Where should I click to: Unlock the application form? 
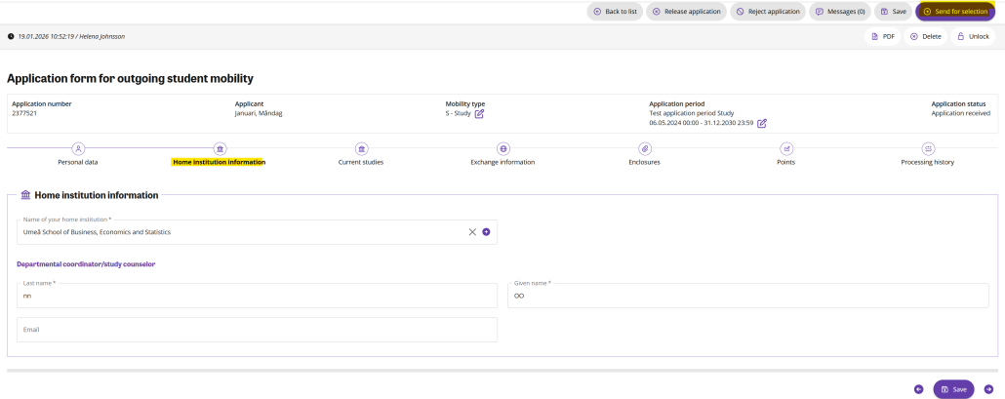click(x=972, y=36)
